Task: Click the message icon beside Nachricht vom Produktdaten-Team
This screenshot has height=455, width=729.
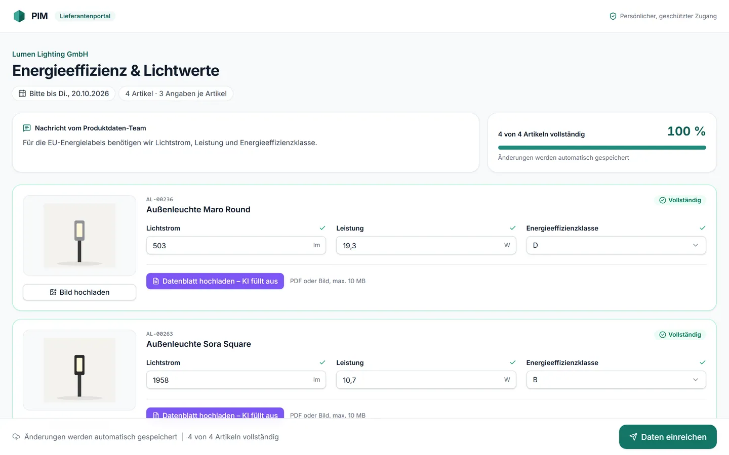Action: (27, 128)
